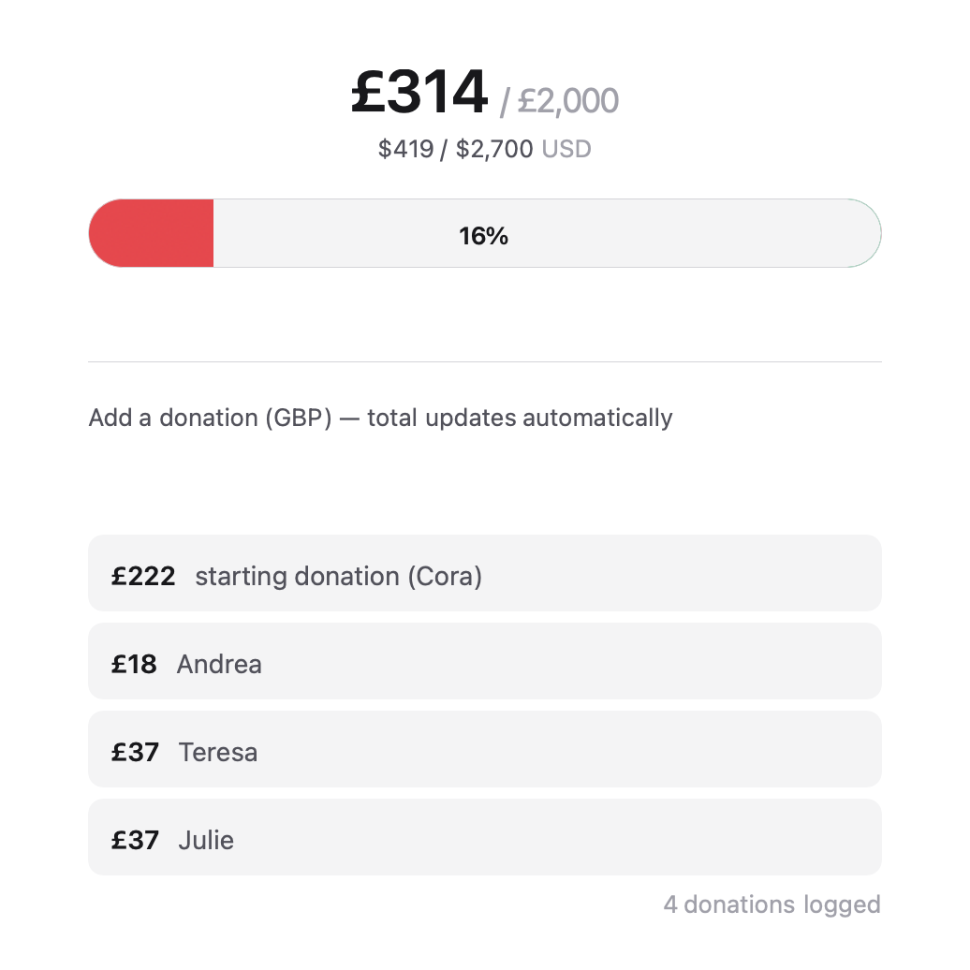Select Julie's donation row
Image resolution: width=970 pixels, height=970 pixels.
tap(485, 837)
